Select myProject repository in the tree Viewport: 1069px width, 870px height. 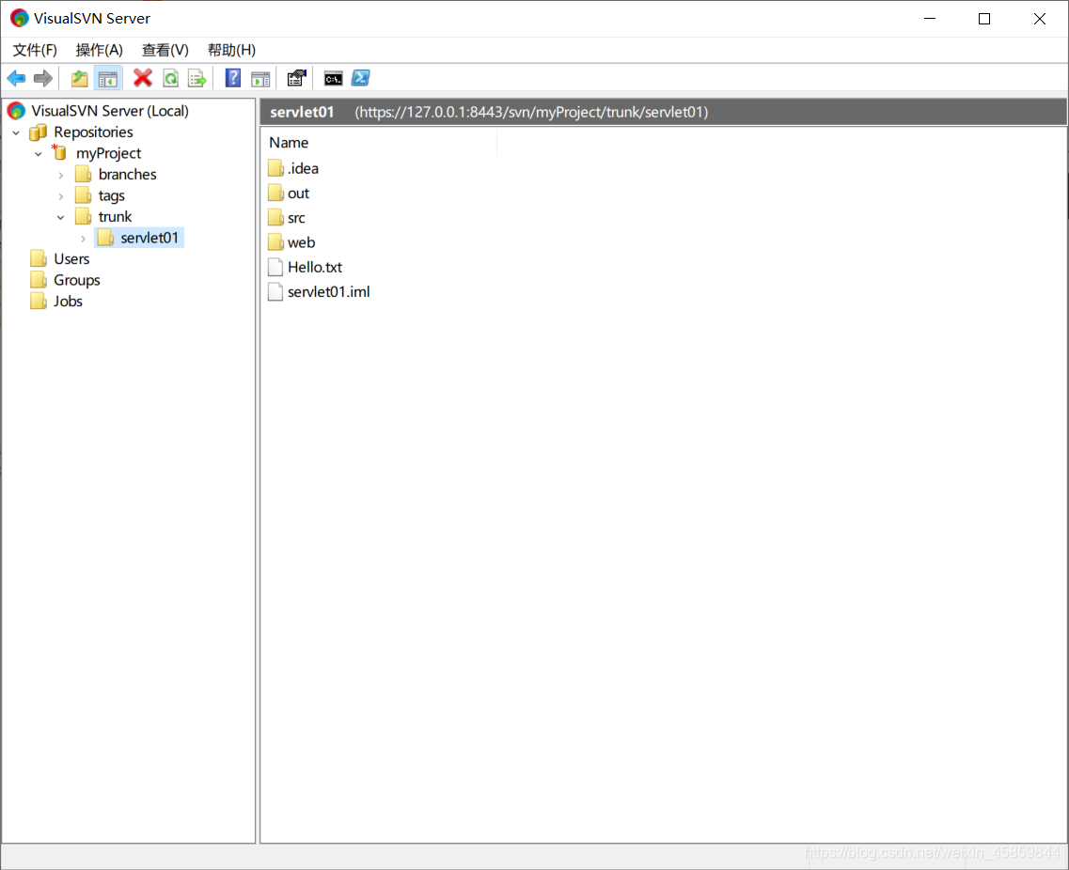(108, 153)
